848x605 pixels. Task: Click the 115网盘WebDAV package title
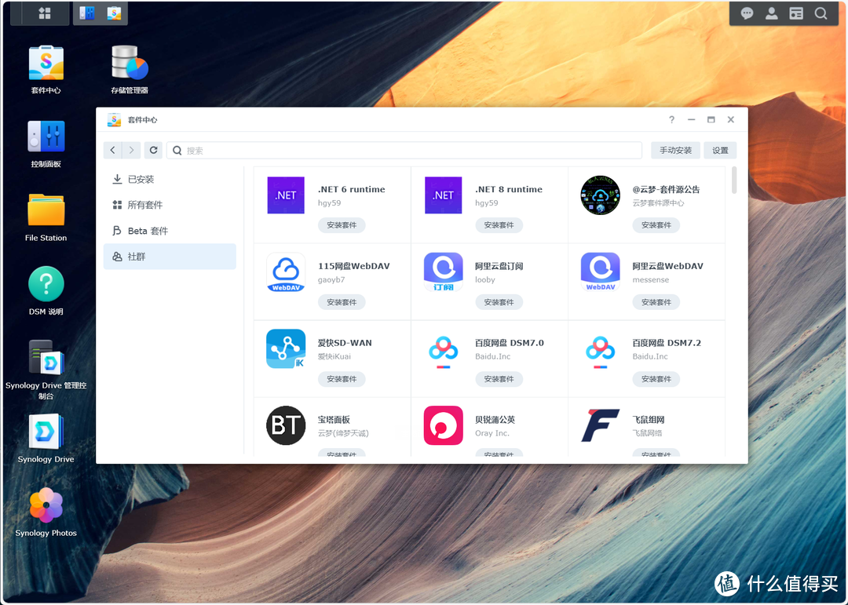point(353,266)
